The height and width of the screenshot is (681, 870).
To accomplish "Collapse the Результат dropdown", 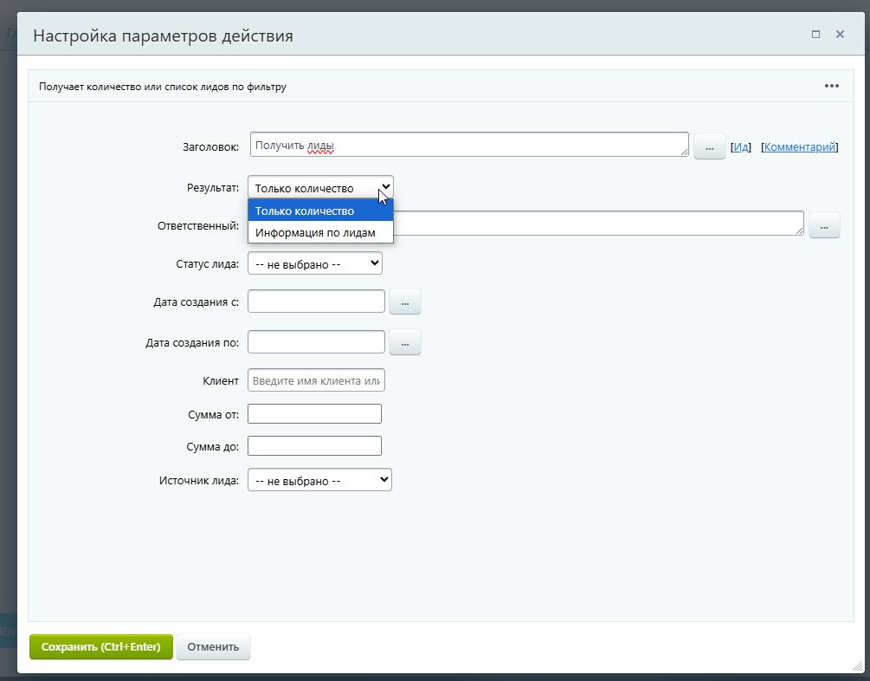I will pos(320,188).
